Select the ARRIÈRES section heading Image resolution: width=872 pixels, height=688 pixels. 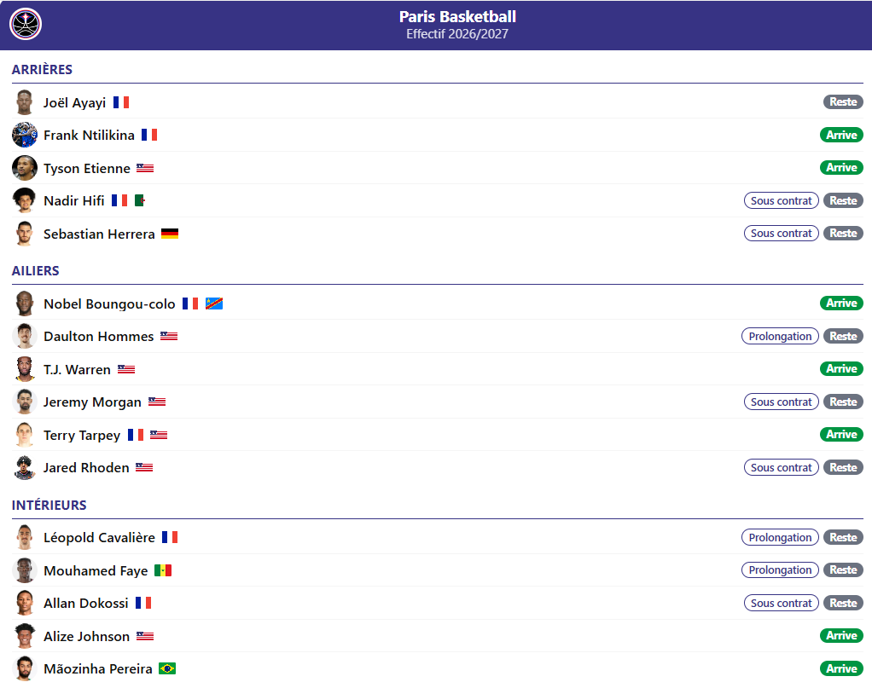43,69
